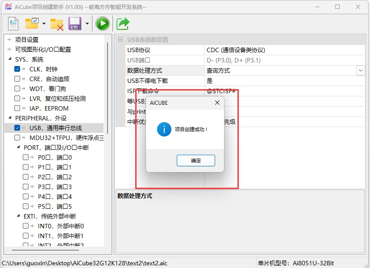
Task: Check the P1口 端口1 checkbox
Action: click(x=26, y=167)
